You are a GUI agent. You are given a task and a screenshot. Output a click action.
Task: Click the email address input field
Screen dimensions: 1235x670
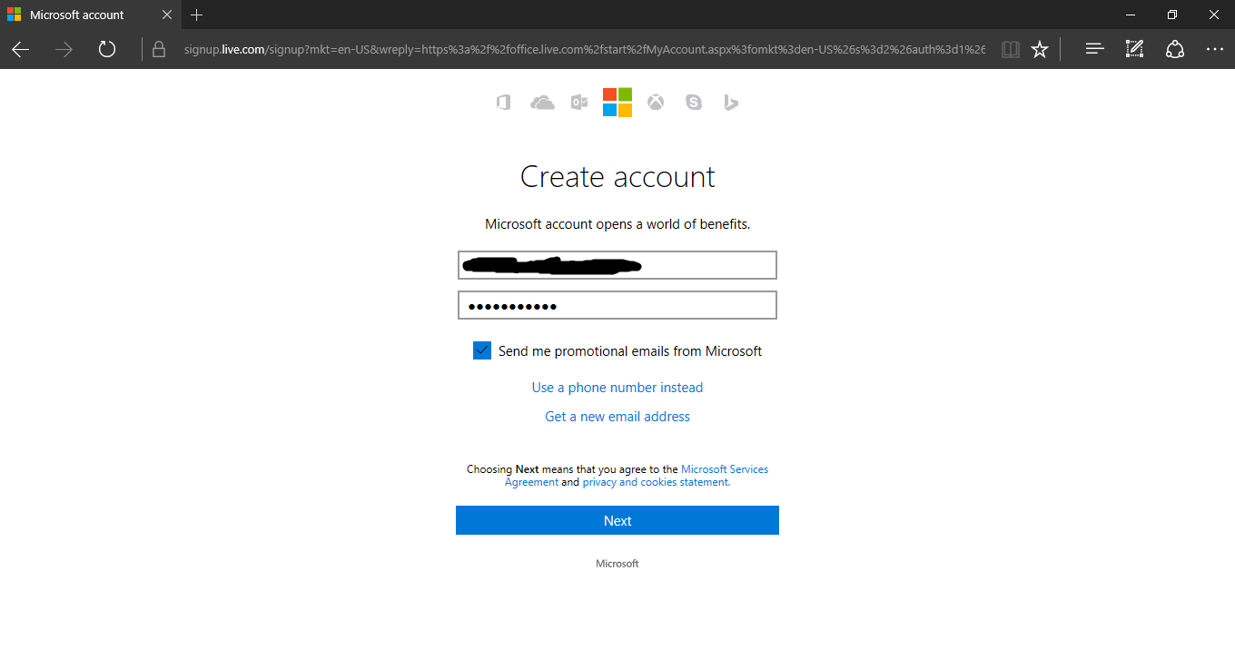(x=617, y=265)
